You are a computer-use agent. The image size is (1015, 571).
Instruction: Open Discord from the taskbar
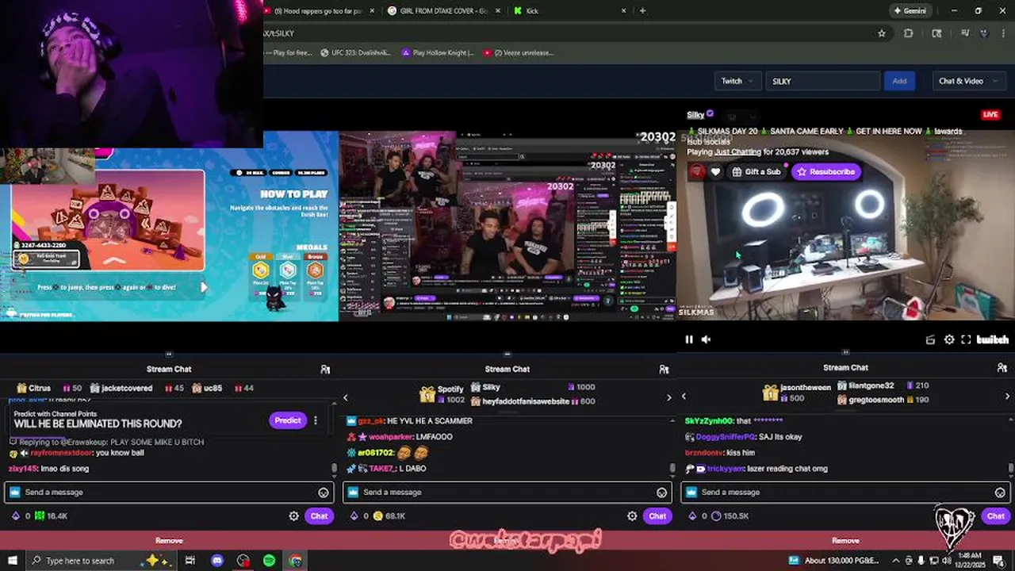point(216,561)
